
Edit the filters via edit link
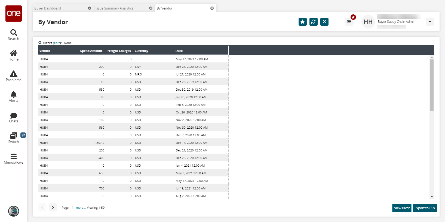pyautogui.click(x=57, y=43)
